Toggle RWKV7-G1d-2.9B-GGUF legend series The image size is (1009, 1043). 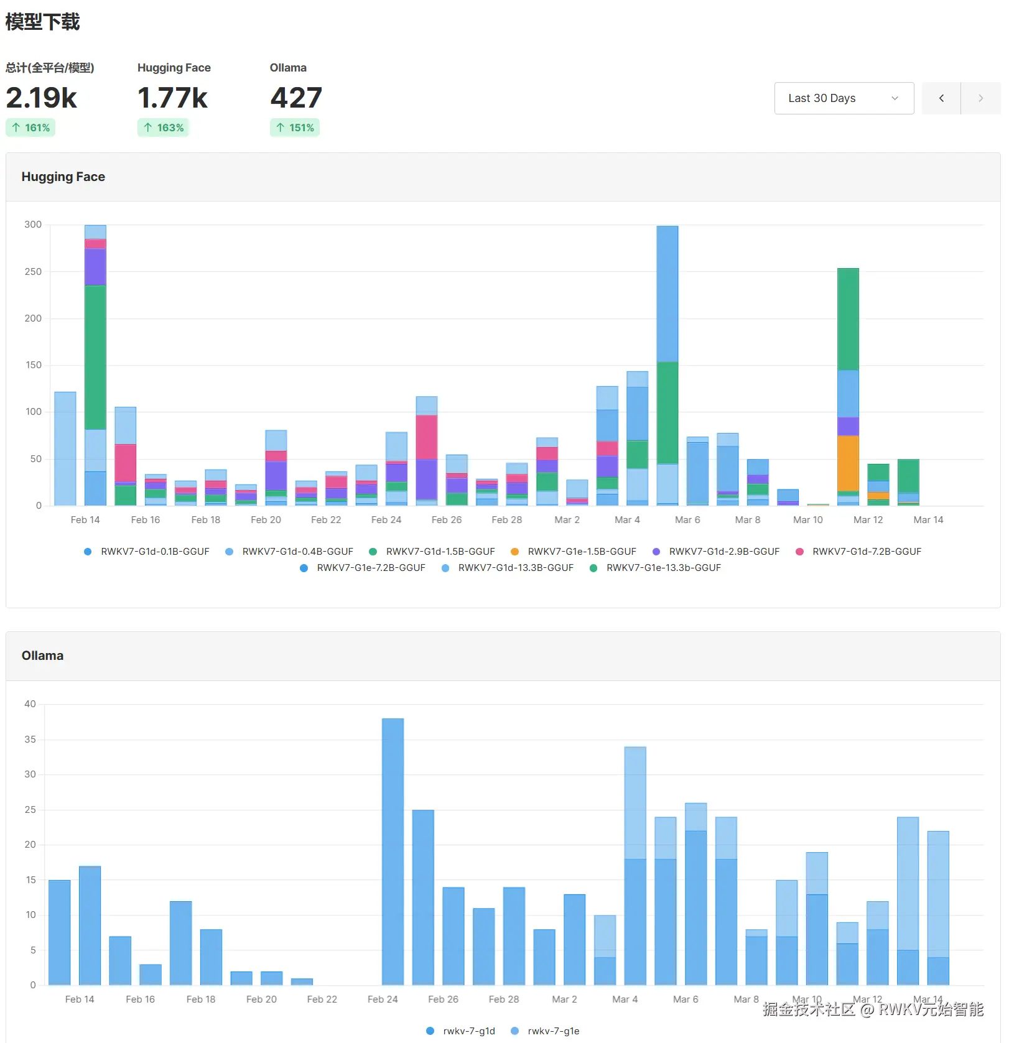click(716, 552)
